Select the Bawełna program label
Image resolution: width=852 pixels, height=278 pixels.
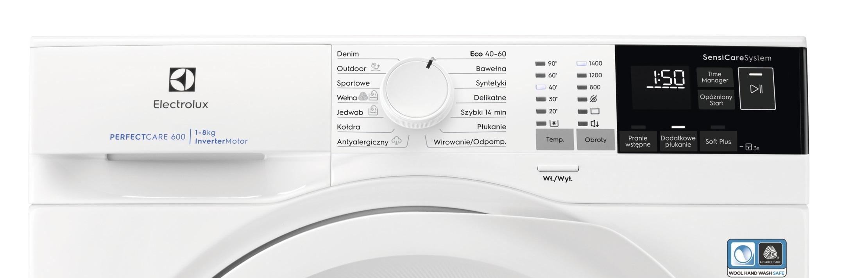[x=491, y=69]
